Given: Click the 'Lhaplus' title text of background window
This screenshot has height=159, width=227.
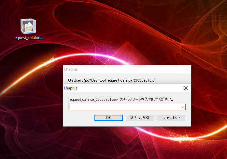Looking at the screenshot, I should tap(71, 69).
